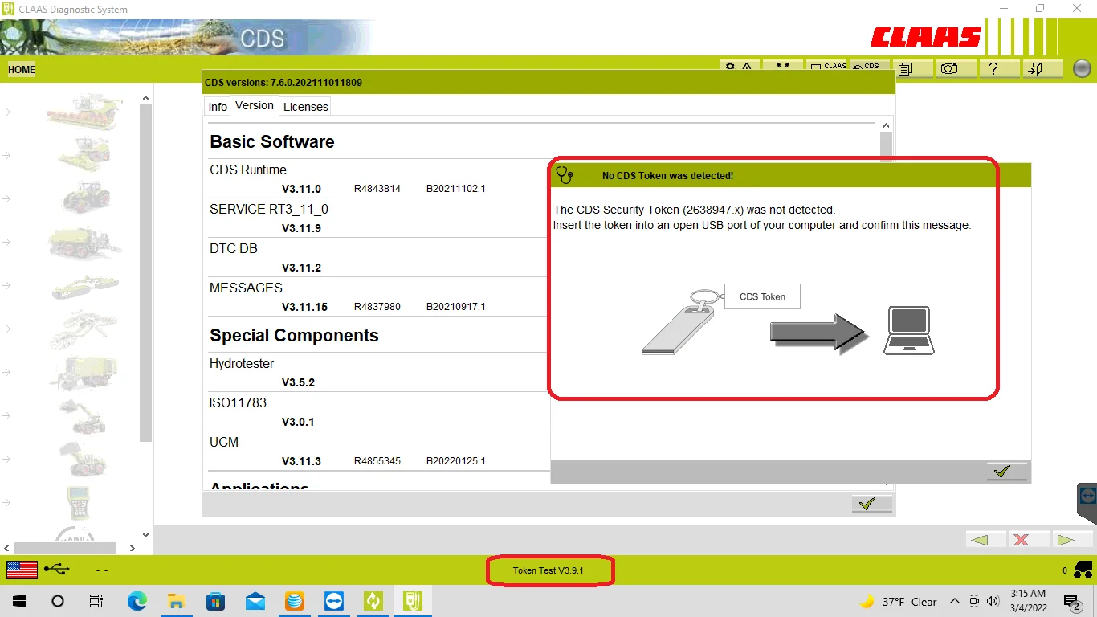Choose the tractor machine thumbnail
1097x617 pixels.
[84, 198]
